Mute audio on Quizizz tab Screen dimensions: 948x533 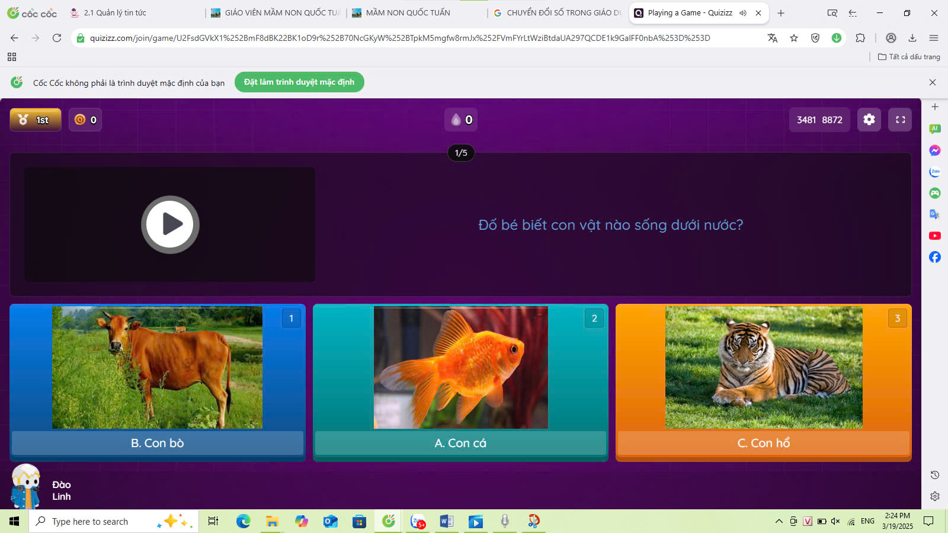pyautogui.click(x=743, y=13)
